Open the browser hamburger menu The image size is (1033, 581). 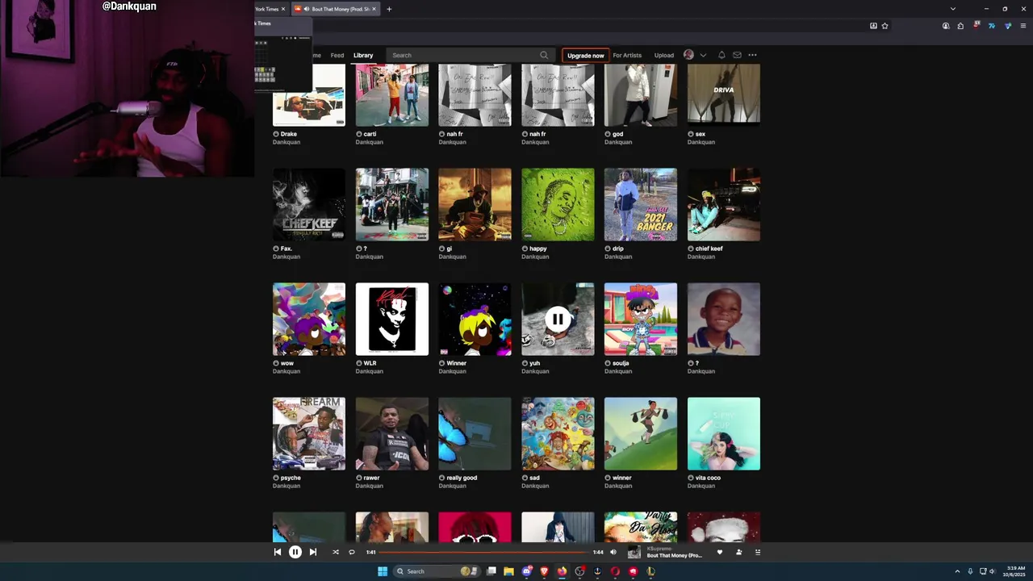pyautogui.click(x=1022, y=26)
